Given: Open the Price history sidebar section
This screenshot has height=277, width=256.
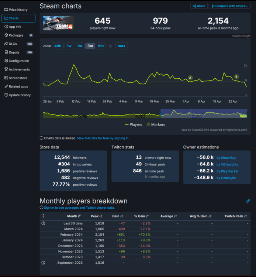Looking at the screenshot, I should coord(18,10).
